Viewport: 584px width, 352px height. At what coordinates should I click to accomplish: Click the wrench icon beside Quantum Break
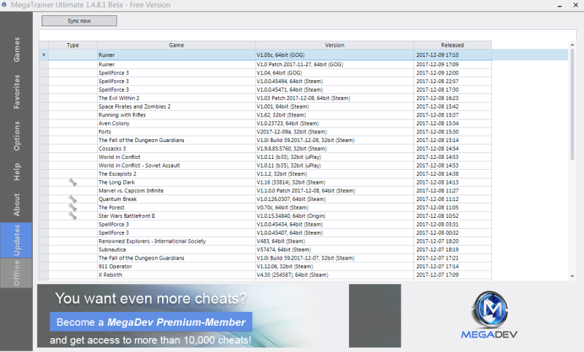click(x=73, y=199)
